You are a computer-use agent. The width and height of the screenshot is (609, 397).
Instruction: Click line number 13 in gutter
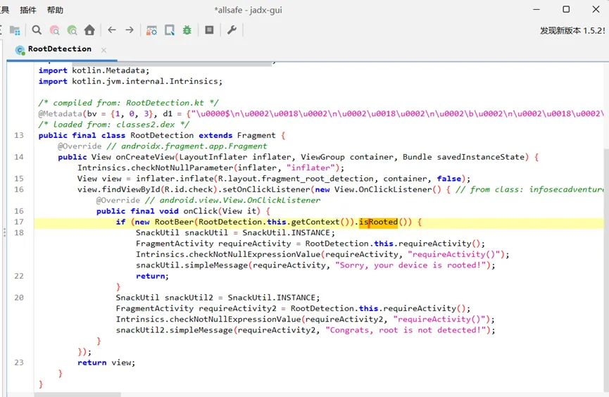pyautogui.click(x=18, y=135)
